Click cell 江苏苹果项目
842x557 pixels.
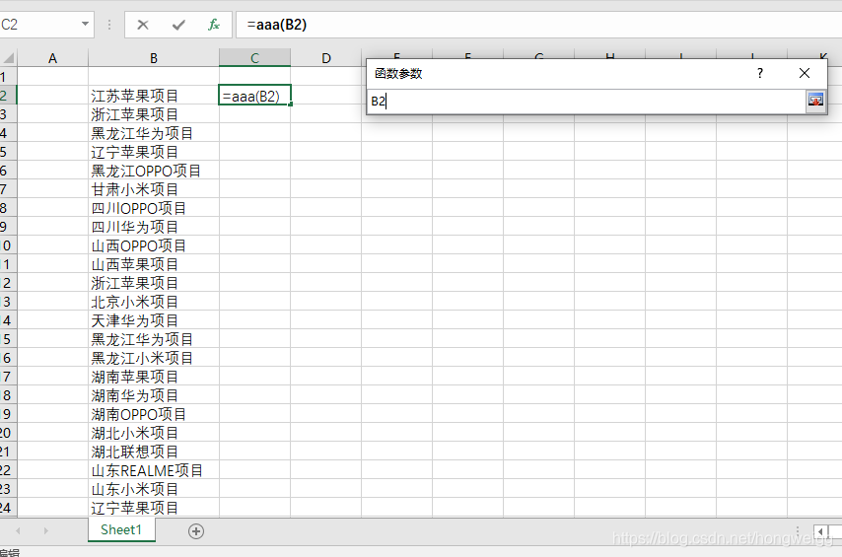(x=154, y=96)
